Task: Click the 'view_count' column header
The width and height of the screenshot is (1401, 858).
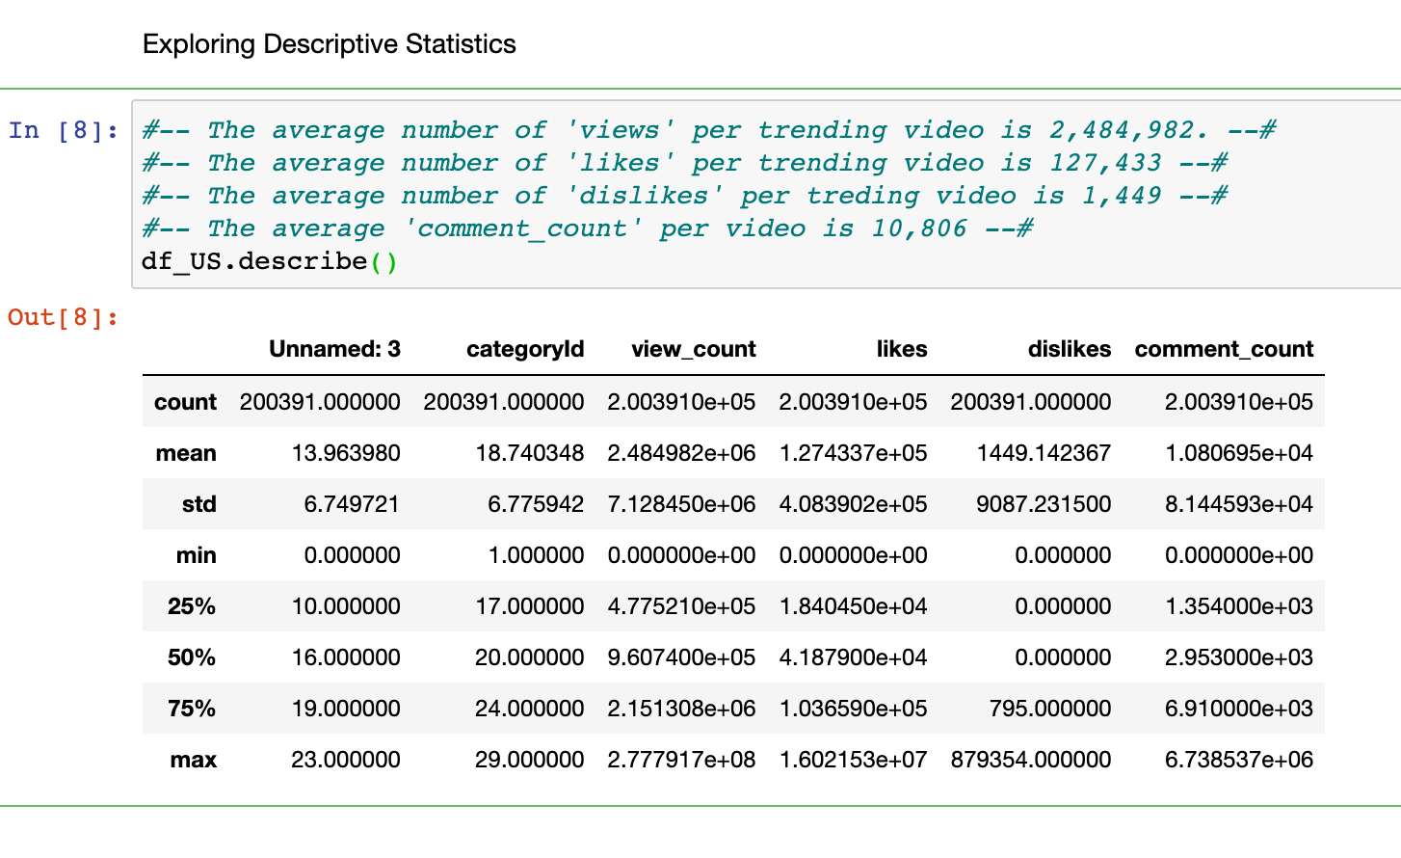Action: coord(693,349)
